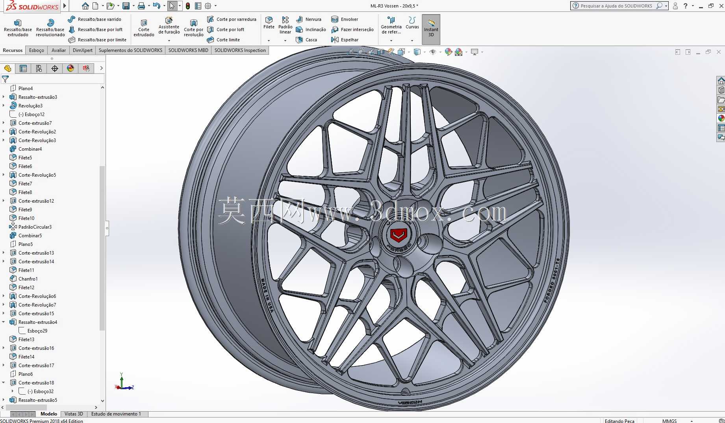Choose the Corte extrudado tool

(x=144, y=28)
